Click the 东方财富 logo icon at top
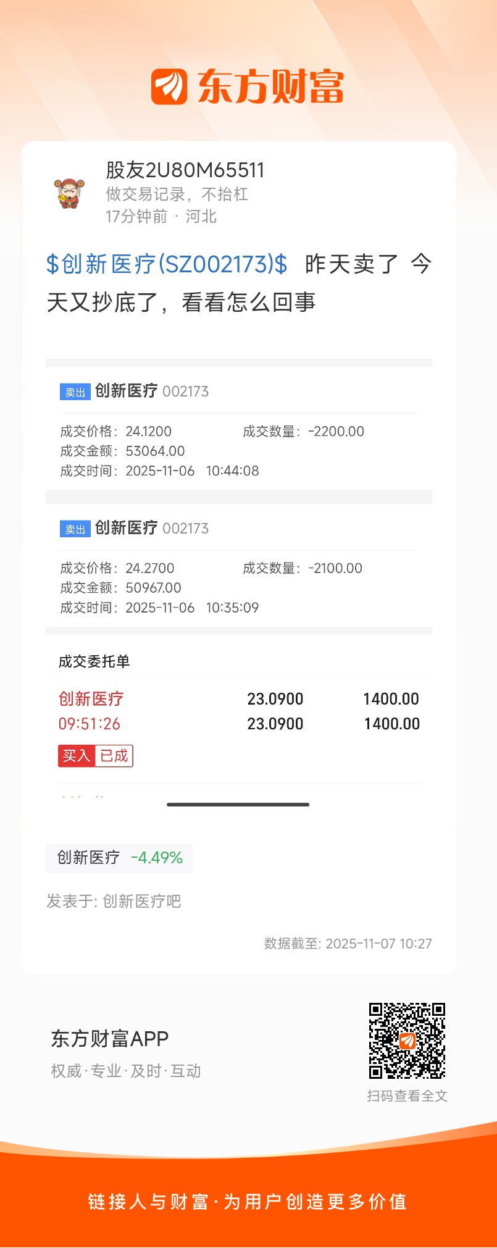The width and height of the screenshot is (497, 1248). coord(169,86)
